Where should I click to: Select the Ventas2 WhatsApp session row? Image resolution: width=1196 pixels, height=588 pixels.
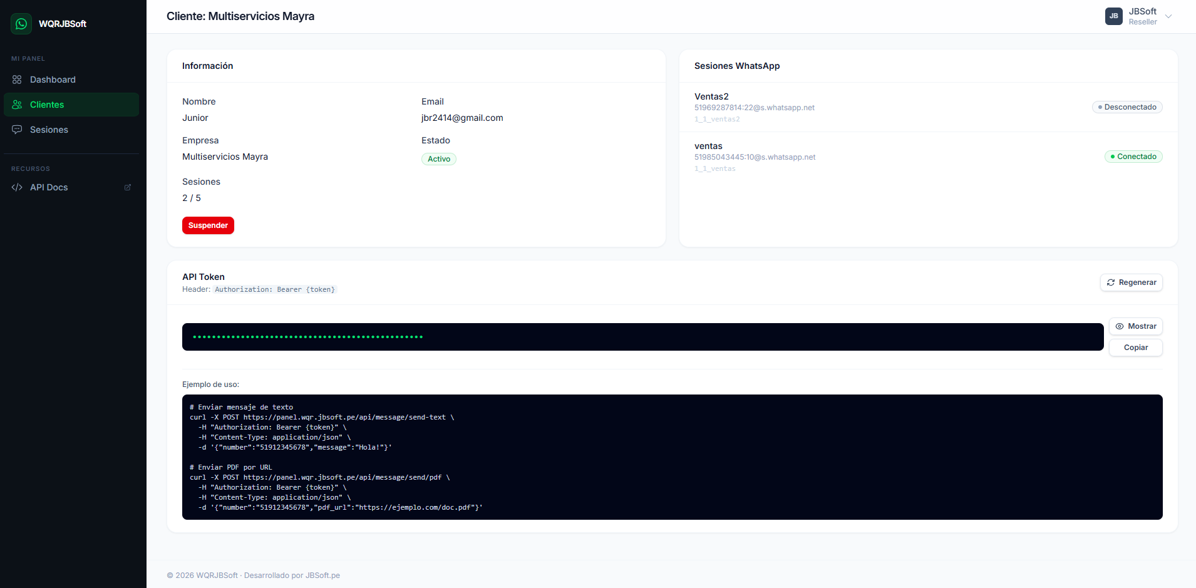[877, 107]
